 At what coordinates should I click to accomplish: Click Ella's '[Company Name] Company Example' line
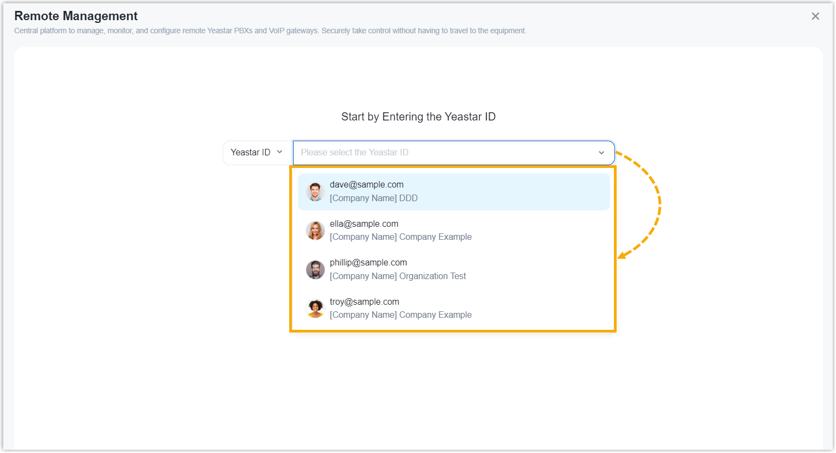[401, 237]
